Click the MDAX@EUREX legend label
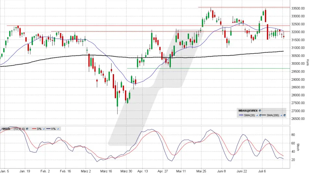 (x=248, y=111)
